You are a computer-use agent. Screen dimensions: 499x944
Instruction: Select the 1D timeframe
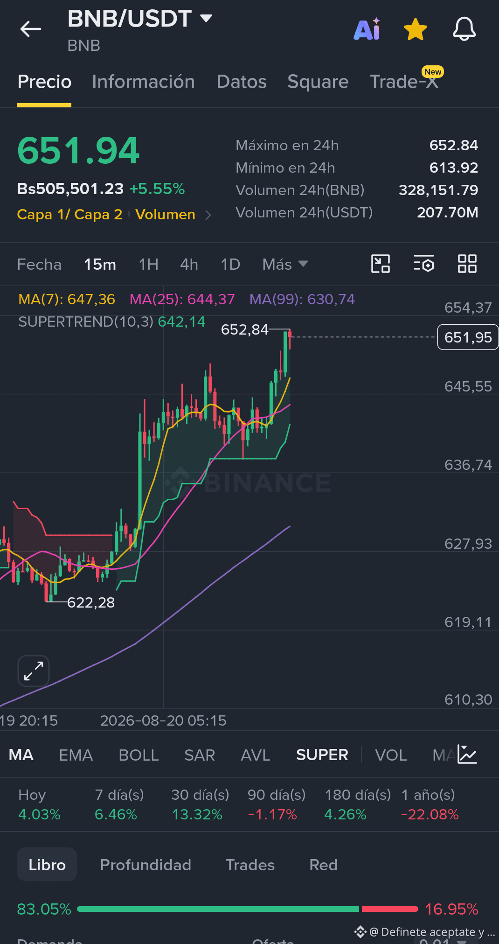pos(230,265)
